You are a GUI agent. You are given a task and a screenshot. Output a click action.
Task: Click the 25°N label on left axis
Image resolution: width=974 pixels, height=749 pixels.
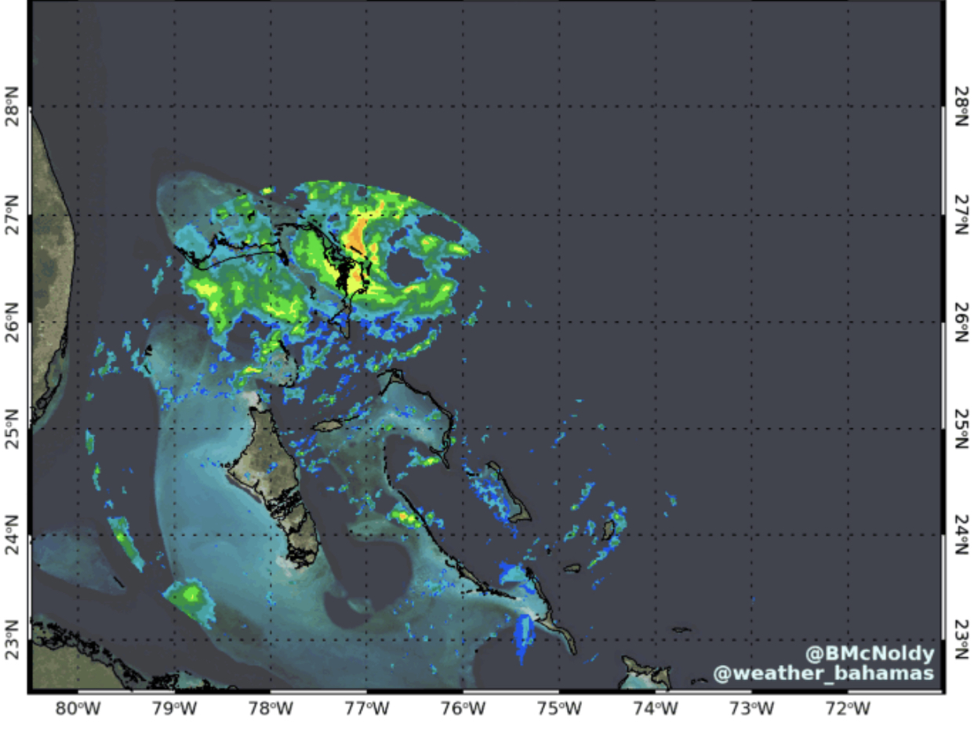coord(12,428)
